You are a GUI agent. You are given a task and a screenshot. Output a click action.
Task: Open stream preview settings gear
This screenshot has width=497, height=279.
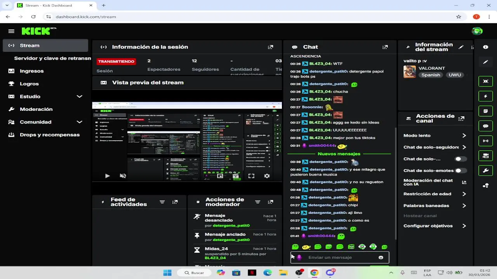click(267, 176)
